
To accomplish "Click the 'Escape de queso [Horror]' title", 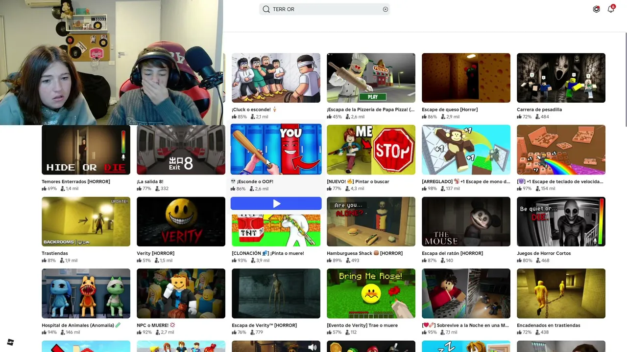I will [450, 110].
